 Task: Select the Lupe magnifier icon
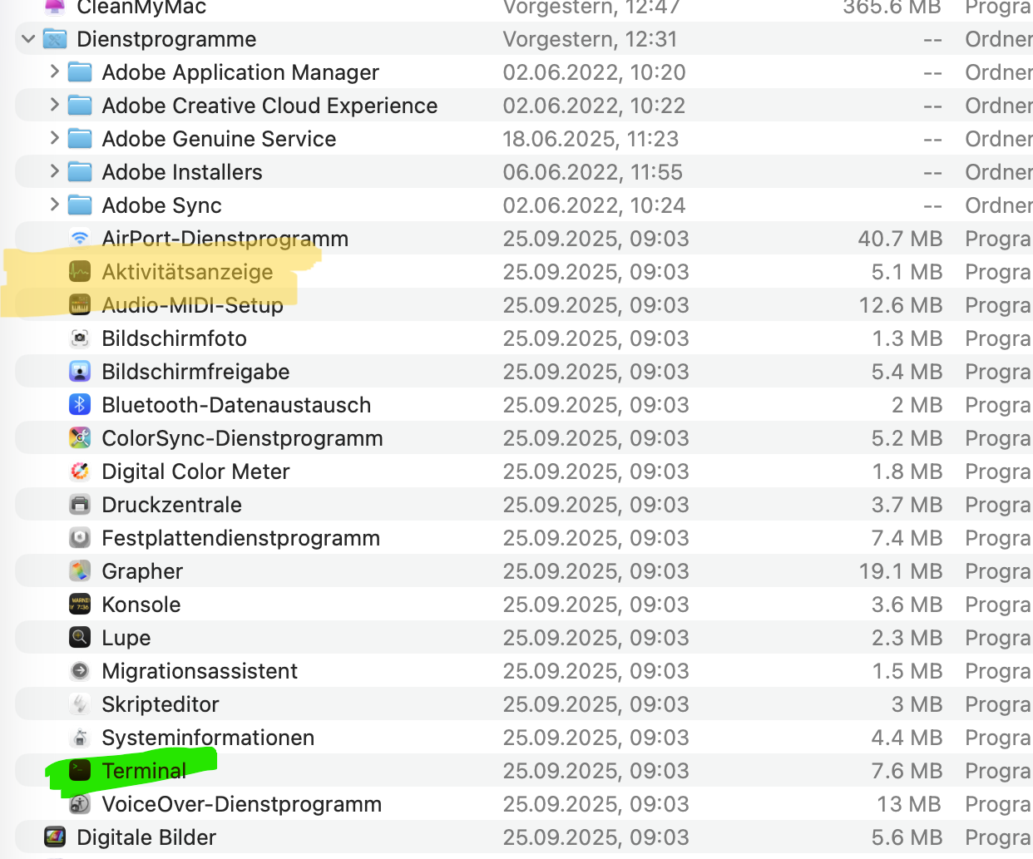[80, 638]
